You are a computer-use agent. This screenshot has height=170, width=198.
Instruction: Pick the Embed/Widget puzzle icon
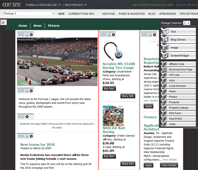click(x=165, y=56)
